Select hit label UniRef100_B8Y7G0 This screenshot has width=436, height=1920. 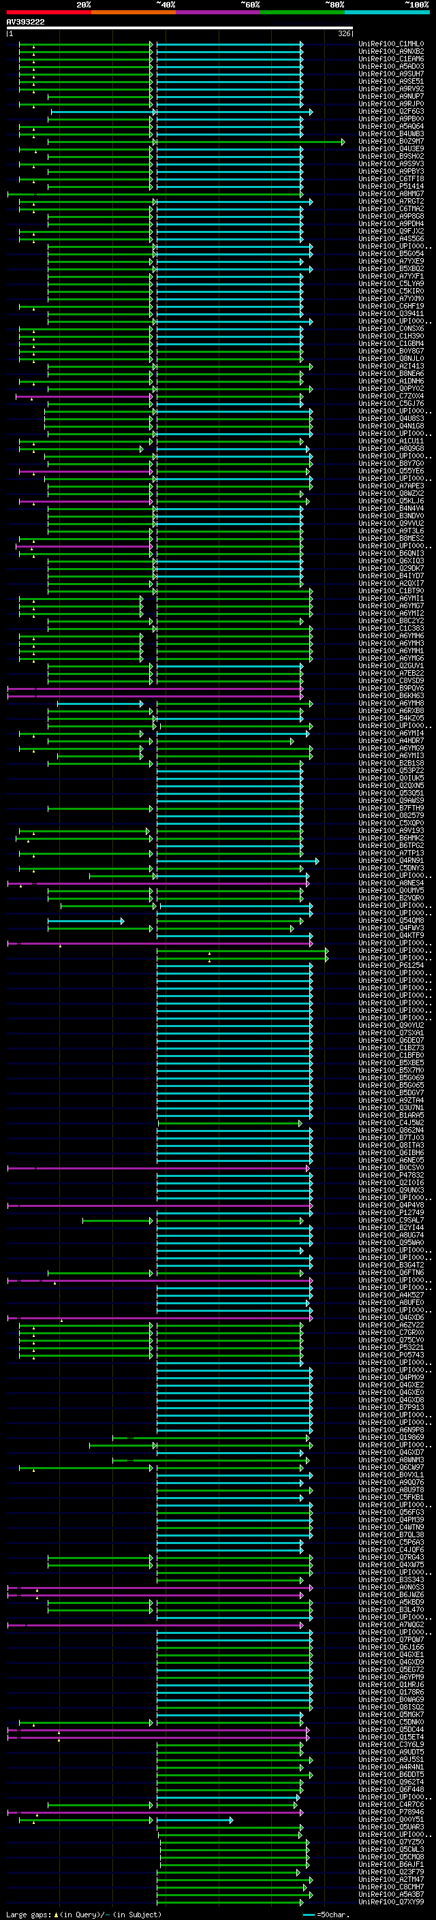(391, 464)
